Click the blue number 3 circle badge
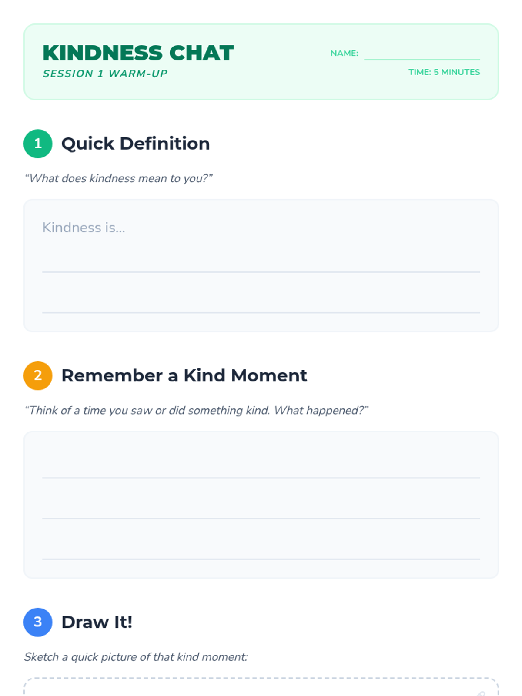The image size is (522, 696). click(38, 622)
